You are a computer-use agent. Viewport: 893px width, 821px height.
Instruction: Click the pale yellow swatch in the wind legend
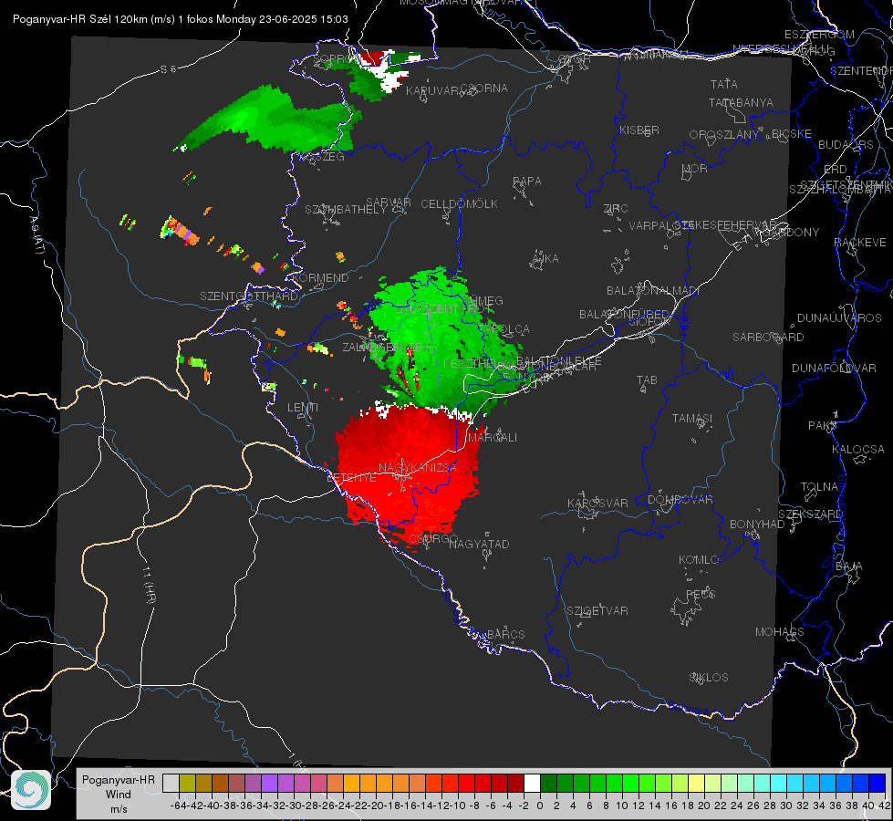pyautogui.click(x=696, y=783)
